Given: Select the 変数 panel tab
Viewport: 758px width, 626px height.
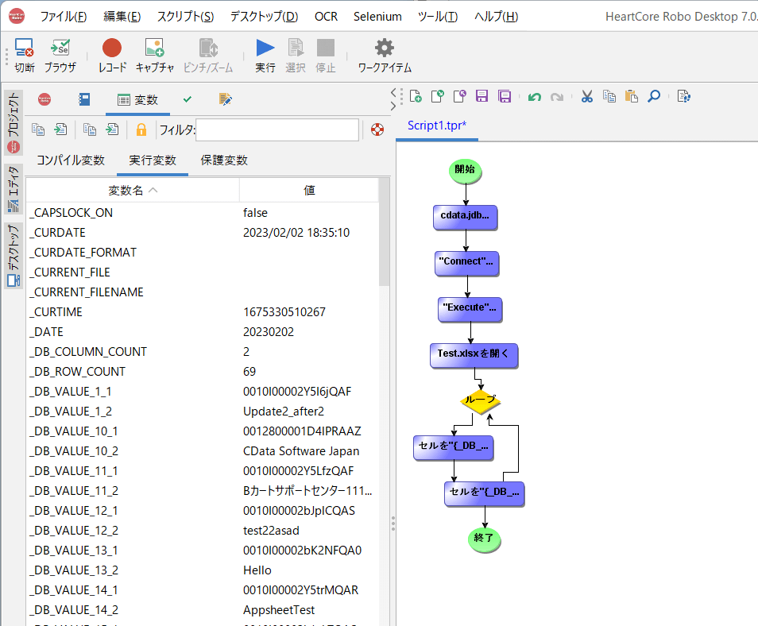Looking at the screenshot, I should coord(137,100).
